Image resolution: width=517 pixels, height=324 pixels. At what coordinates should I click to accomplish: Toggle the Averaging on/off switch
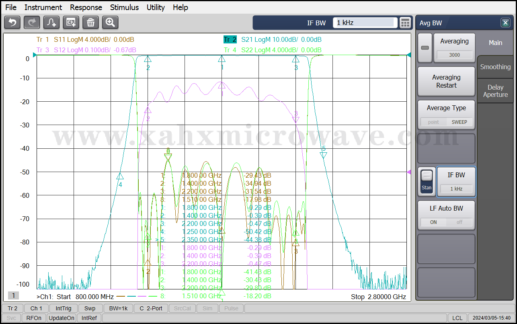point(425,47)
